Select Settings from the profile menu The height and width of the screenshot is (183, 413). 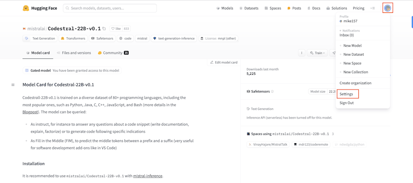click(347, 94)
